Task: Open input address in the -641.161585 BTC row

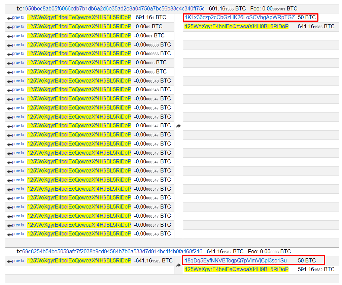Action: point(79,260)
